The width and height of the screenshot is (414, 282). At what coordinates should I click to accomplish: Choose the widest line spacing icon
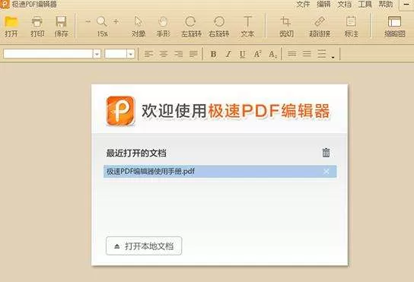322,54
